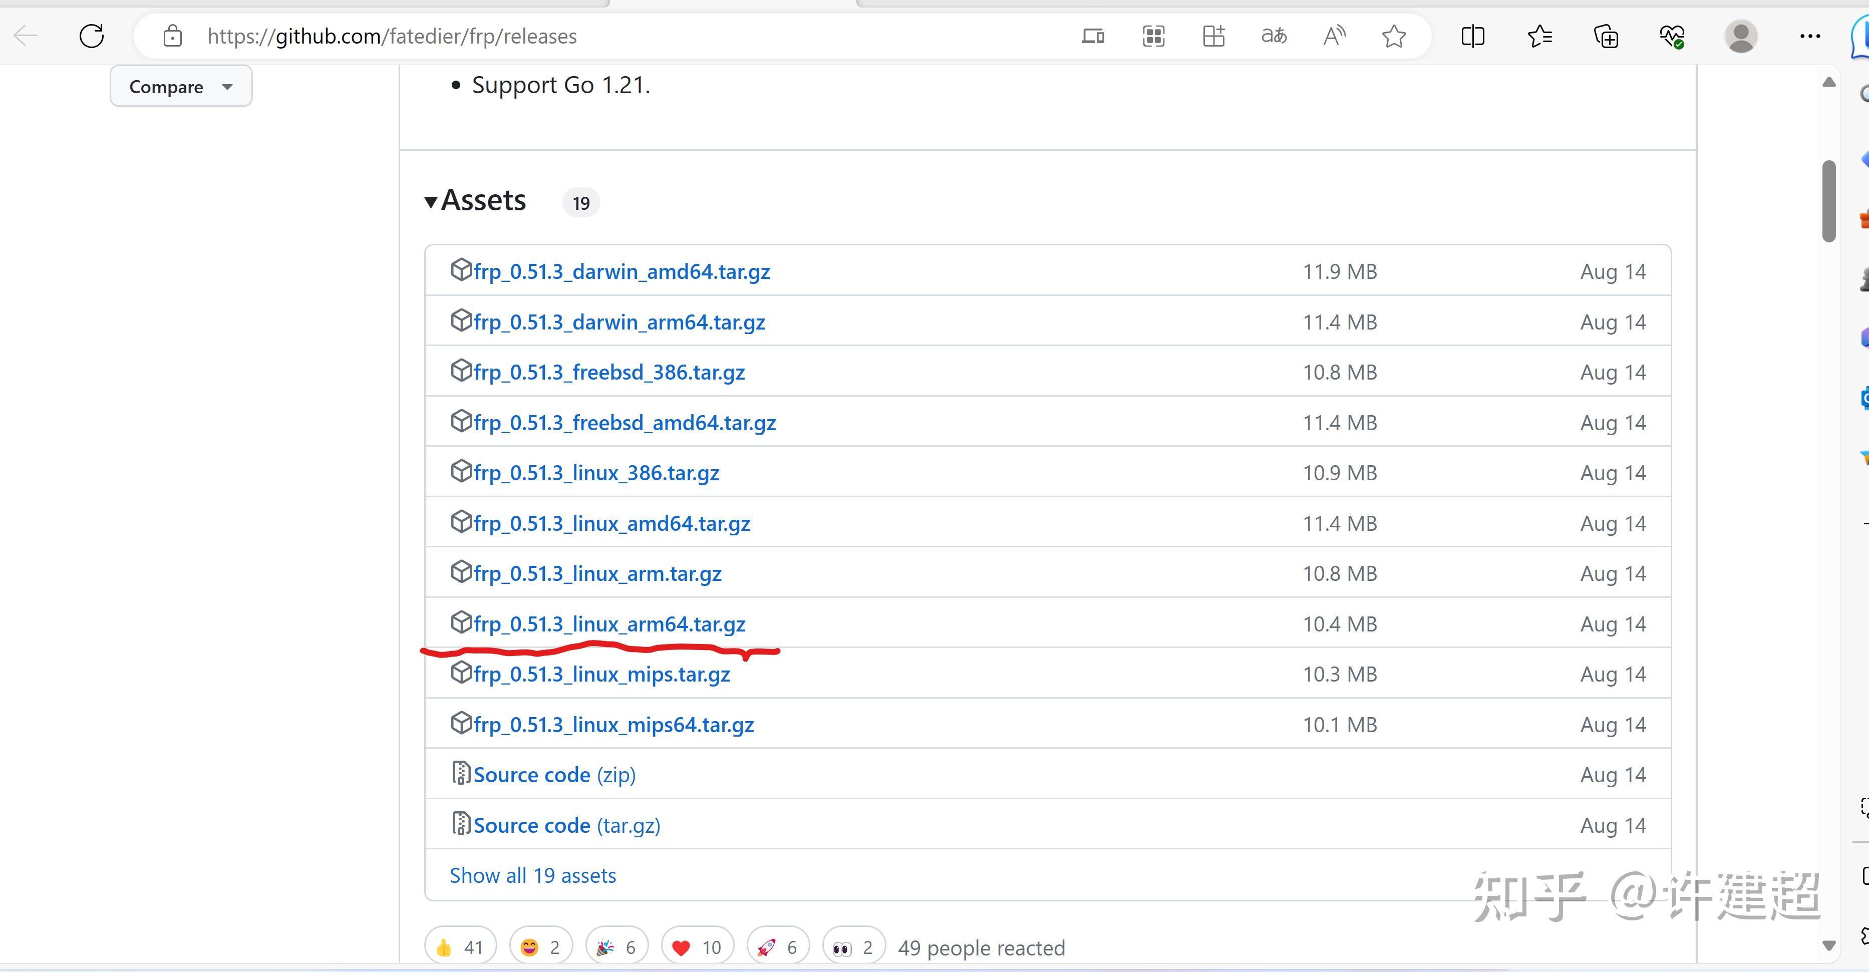Open the Collections icon
Viewport: 1869px width, 972px height.
(x=1606, y=36)
